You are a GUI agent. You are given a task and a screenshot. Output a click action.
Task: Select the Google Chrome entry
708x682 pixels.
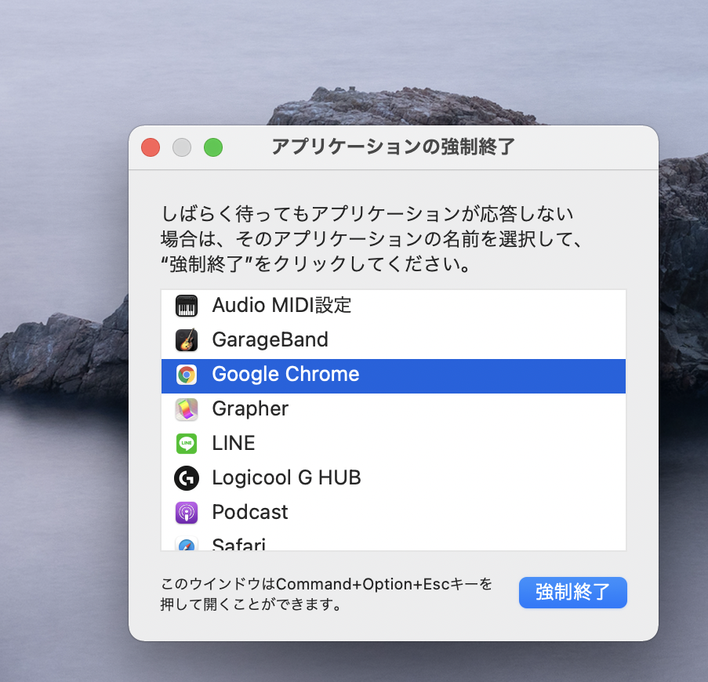pyautogui.click(x=394, y=376)
